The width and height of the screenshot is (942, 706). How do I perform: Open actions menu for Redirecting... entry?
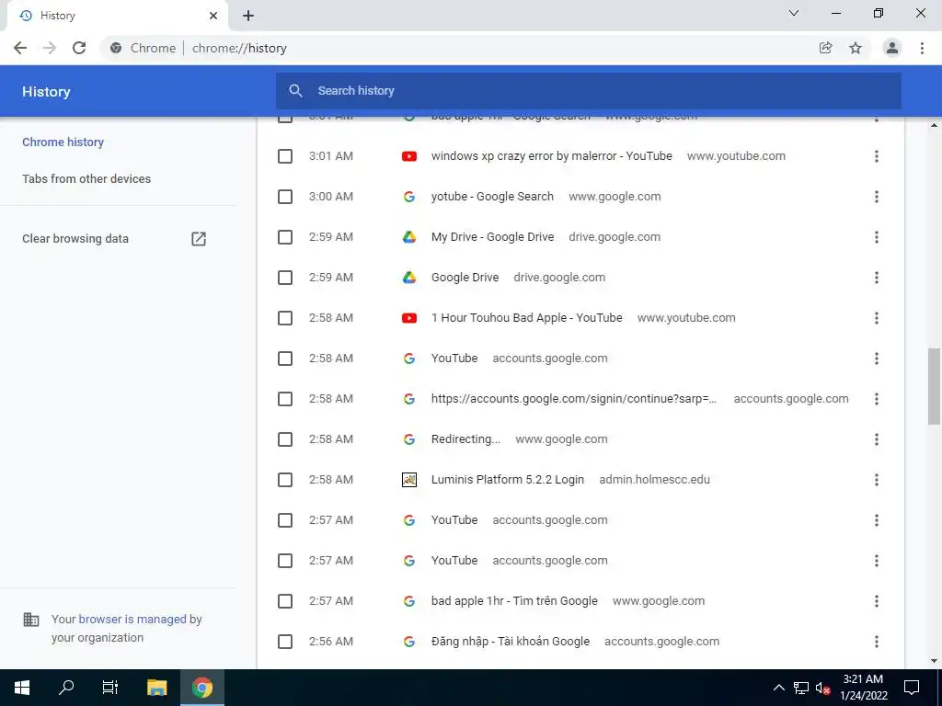pos(877,439)
